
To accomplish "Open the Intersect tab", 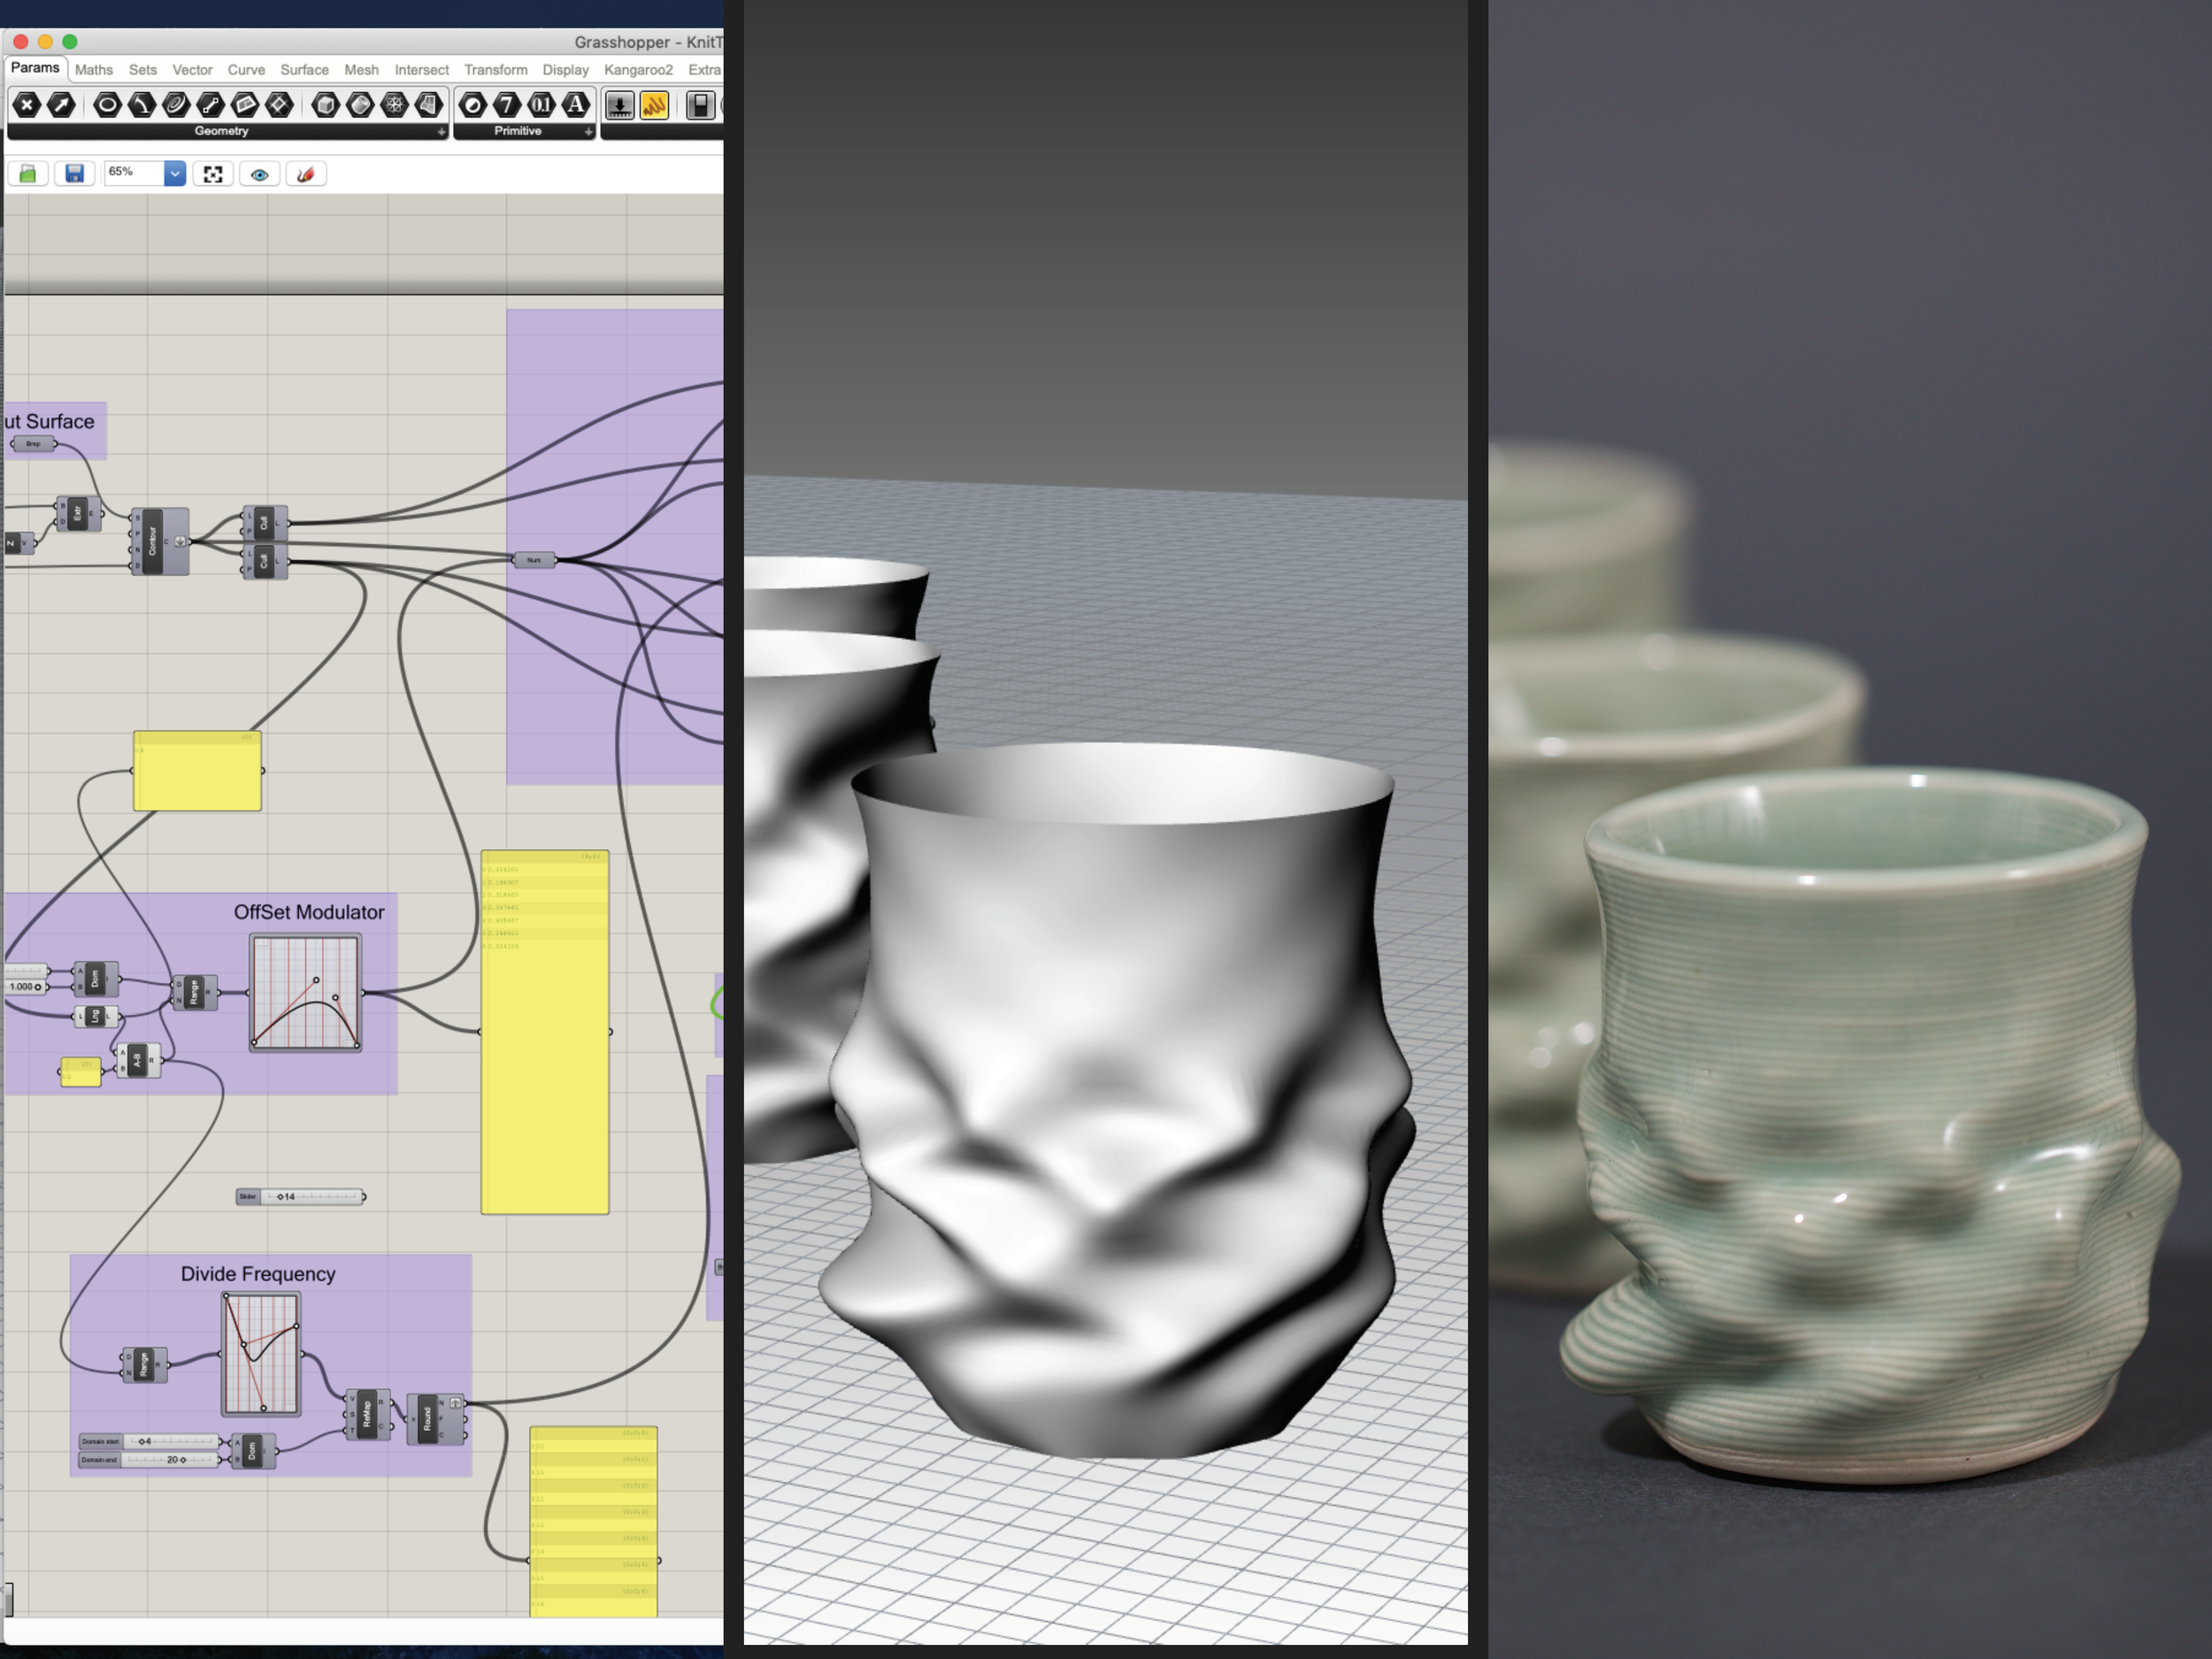I will coord(421,70).
